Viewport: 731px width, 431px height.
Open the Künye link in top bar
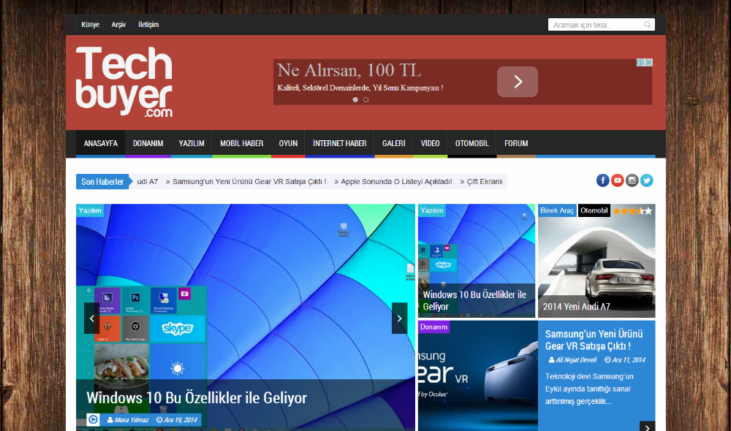point(91,25)
